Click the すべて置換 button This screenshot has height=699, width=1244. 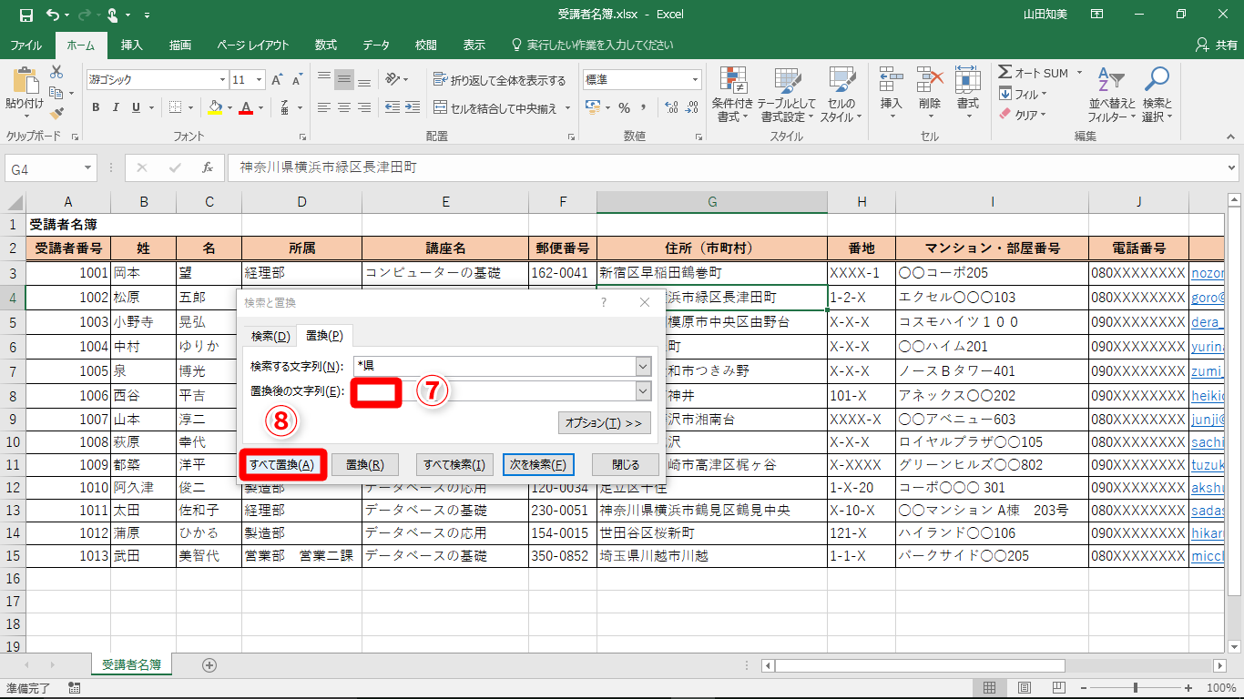point(282,464)
